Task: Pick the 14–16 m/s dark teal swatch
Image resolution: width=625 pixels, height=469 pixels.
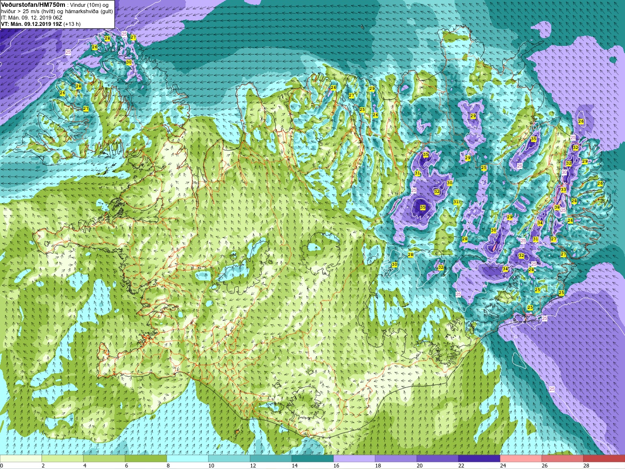Action: [312, 459]
